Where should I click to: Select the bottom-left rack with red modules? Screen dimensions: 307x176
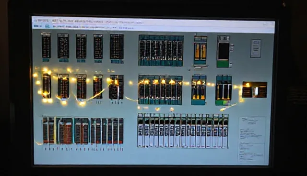click(x=83, y=131)
